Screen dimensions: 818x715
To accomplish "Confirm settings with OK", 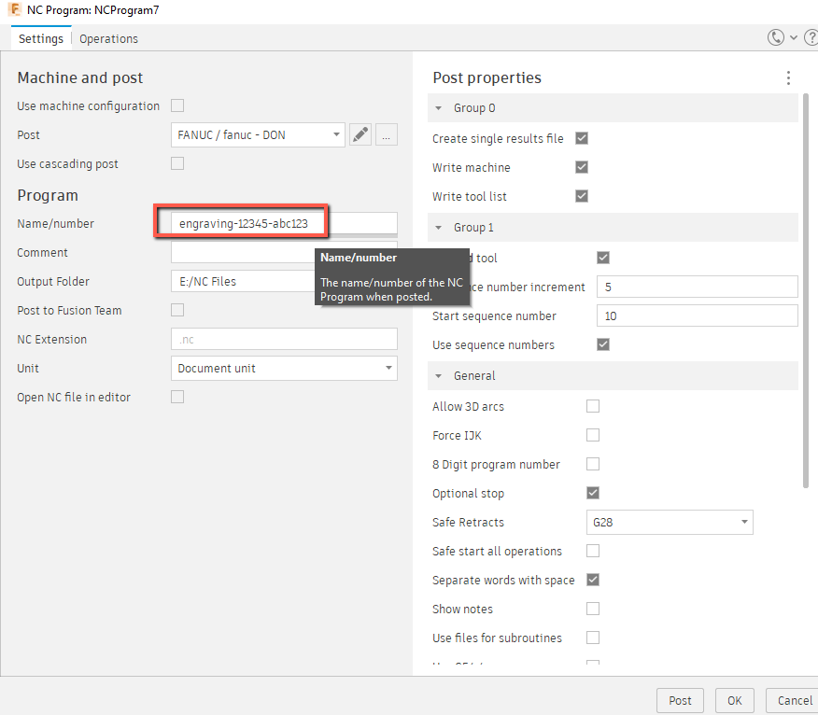I will point(734,700).
